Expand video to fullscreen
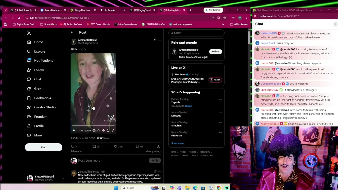The width and height of the screenshot is (338, 190). pos(113,130)
